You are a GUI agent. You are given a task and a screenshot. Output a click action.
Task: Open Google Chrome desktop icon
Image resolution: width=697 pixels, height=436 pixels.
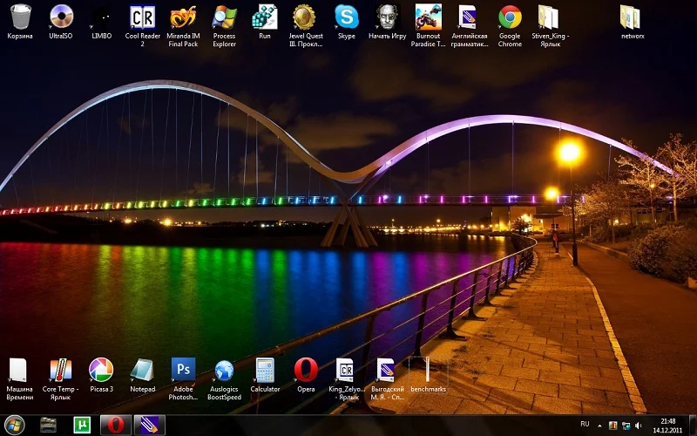[510, 17]
